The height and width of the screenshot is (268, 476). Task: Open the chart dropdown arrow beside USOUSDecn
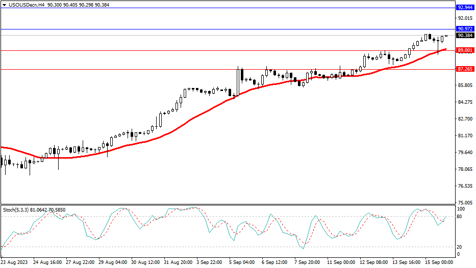point(4,5)
